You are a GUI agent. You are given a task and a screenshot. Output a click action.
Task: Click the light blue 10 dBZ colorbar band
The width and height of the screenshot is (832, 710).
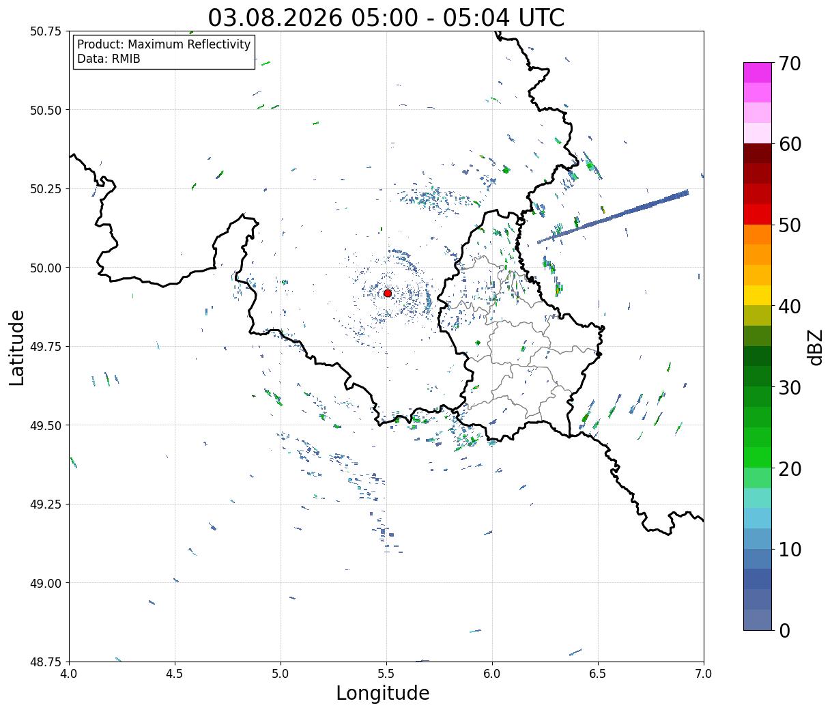758,539
